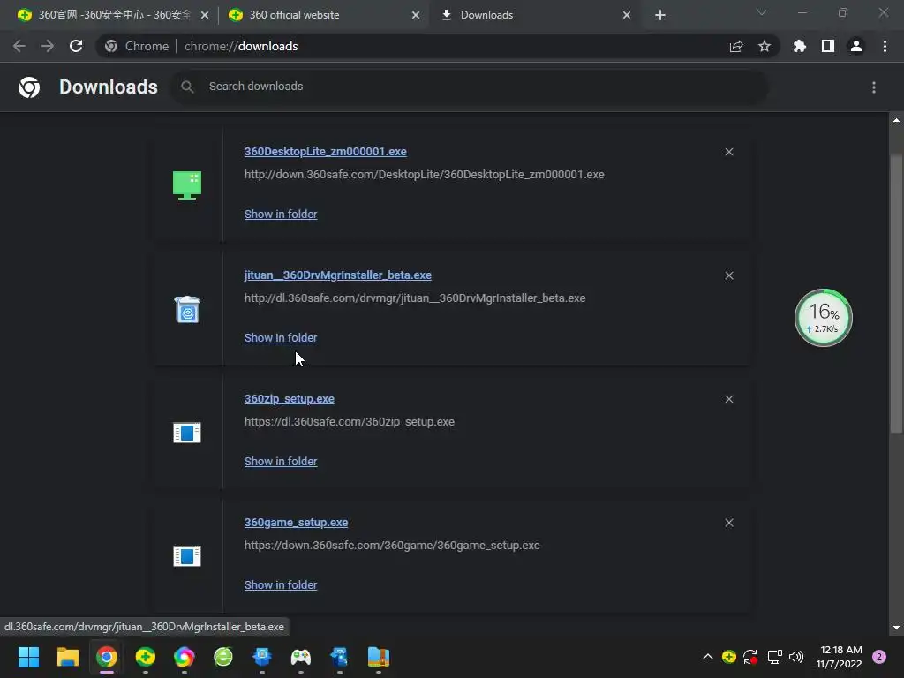Share this page via the share icon

(x=736, y=46)
